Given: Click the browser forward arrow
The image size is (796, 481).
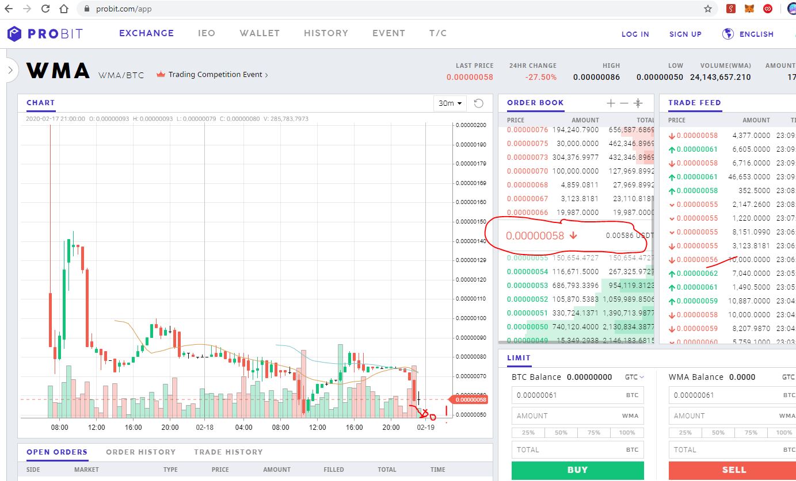Looking at the screenshot, I should [27, 9].
